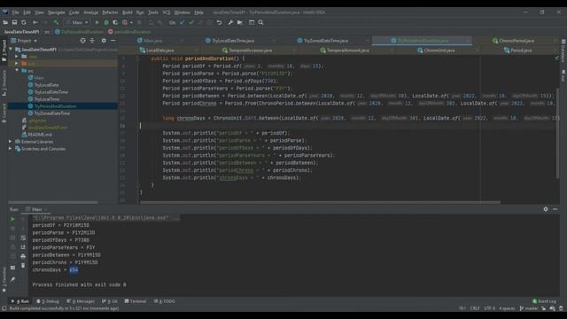Click the Rollback undo arrow toolbar icon
567x319 pixels.
pos(219,22)
